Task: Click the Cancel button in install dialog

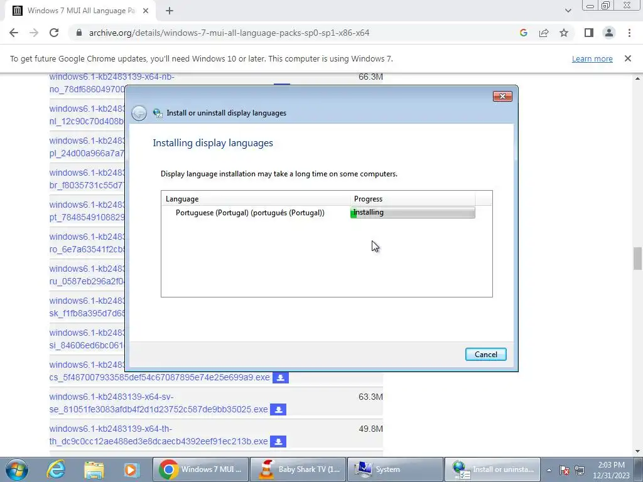Action: (x=486, y=355)
